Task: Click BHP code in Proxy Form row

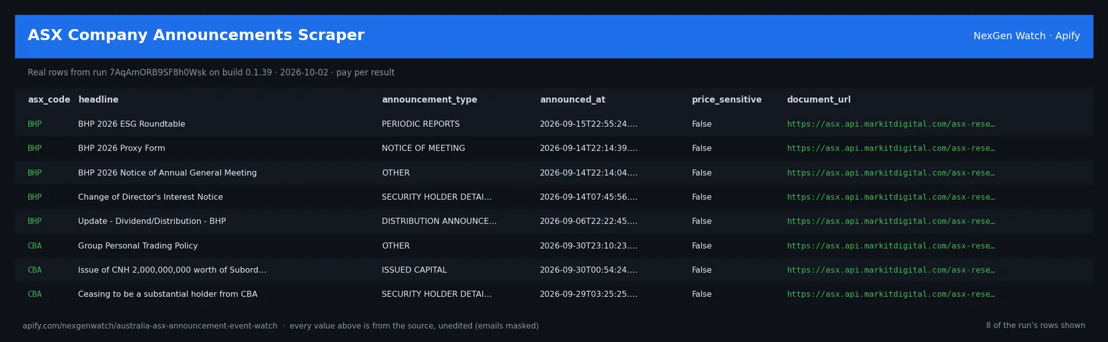Action: 34,148
